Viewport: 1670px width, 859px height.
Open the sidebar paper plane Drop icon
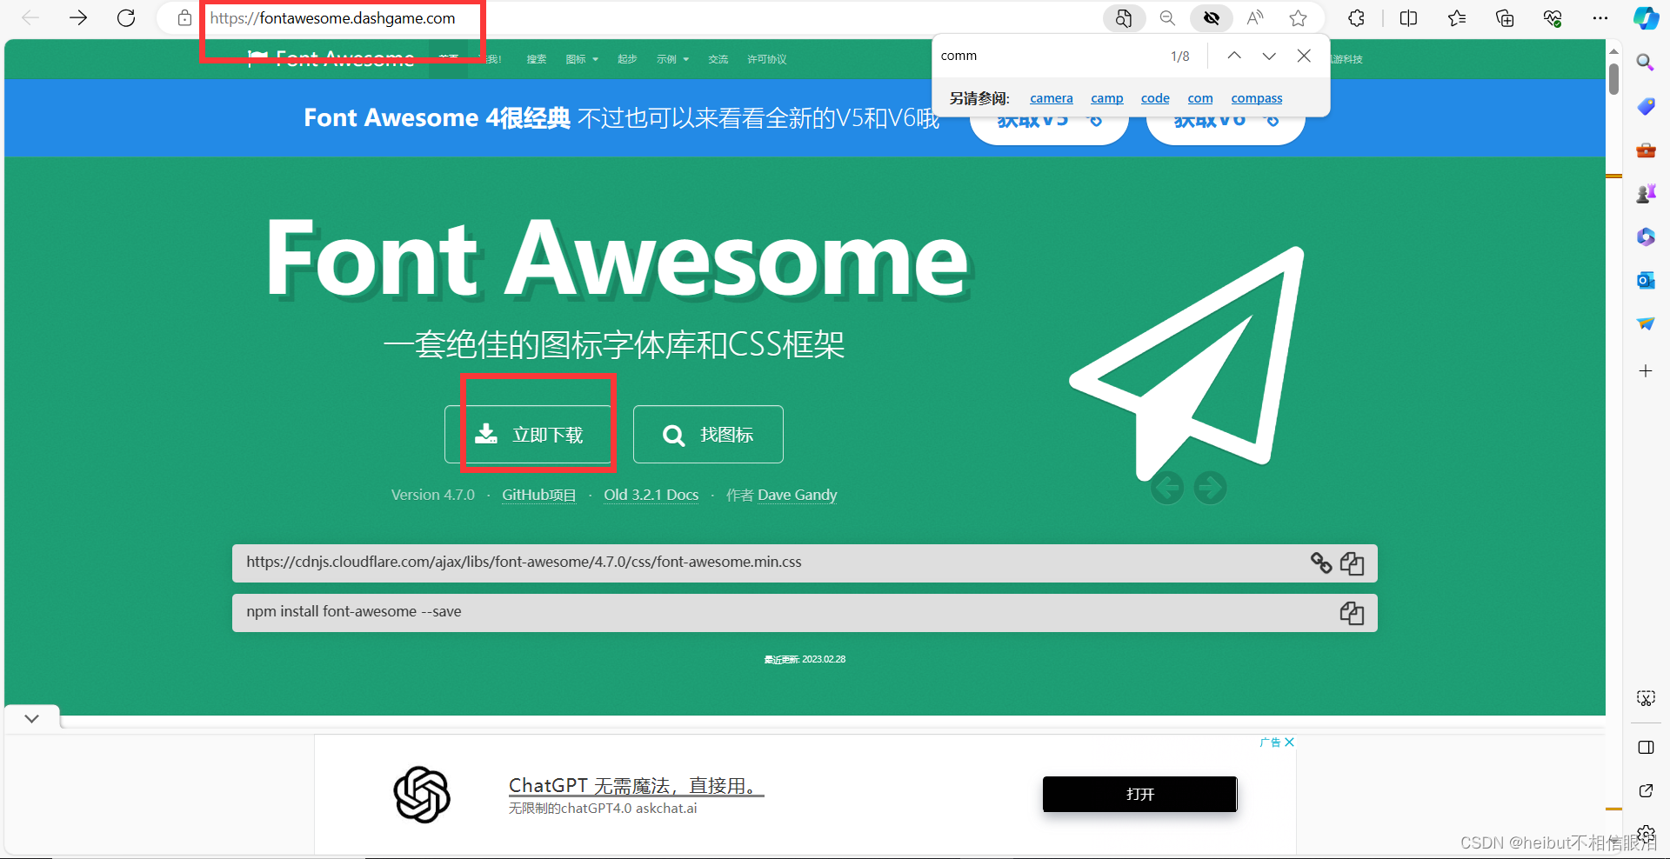click(1646, 323)
